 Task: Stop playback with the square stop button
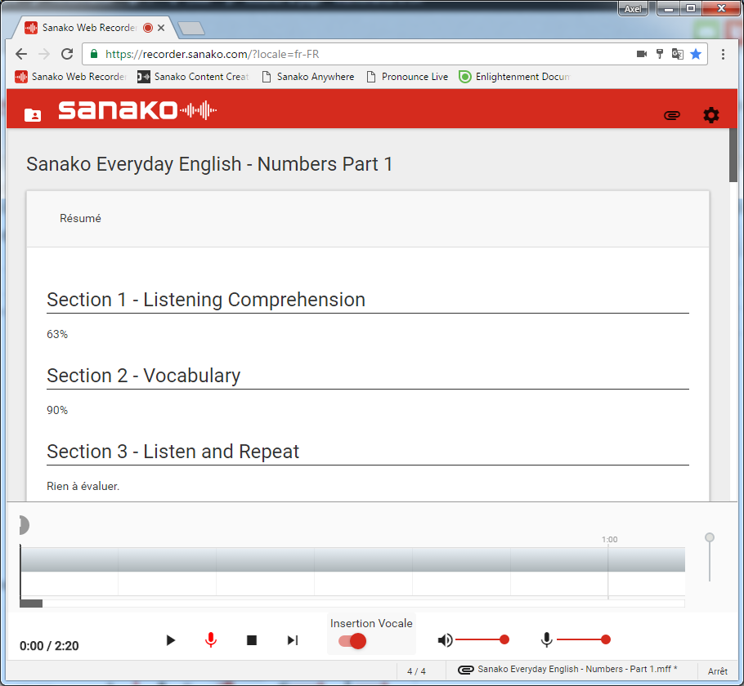click(252, 640)
